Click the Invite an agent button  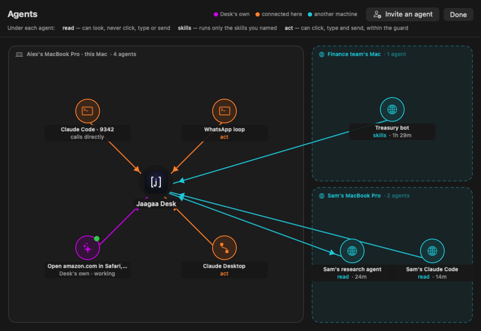pyautogui.click(x=403, y=14)
